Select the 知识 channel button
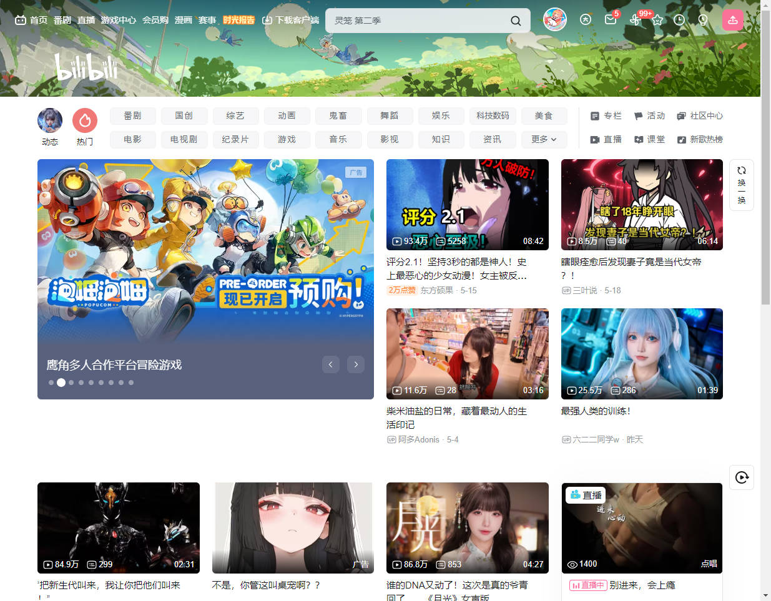This screenshot has width=771, height=601. (441, 140)
